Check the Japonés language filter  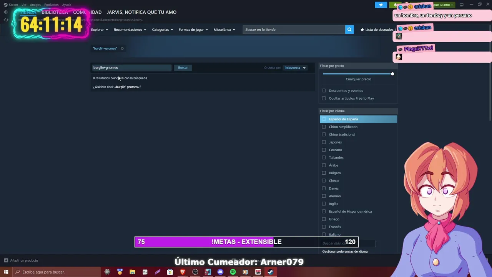point(324,142)
